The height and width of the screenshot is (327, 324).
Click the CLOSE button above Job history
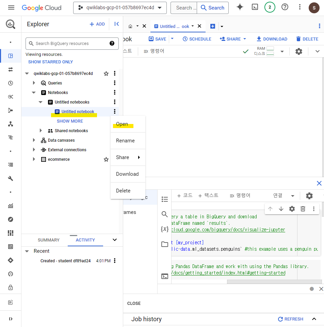(x=134, y=303)
